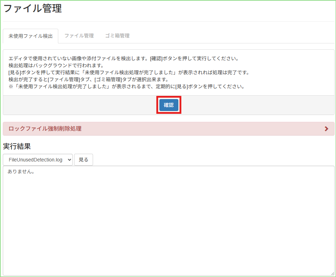Click the note line starting with ※
Screen dimensions: 336x277
point(126,86)
